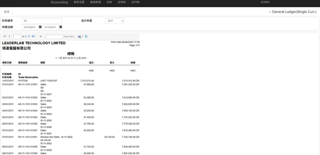Click voucher number AR-11-1101-01008
This screenshot has height=155, width=320.
[28, 147]
